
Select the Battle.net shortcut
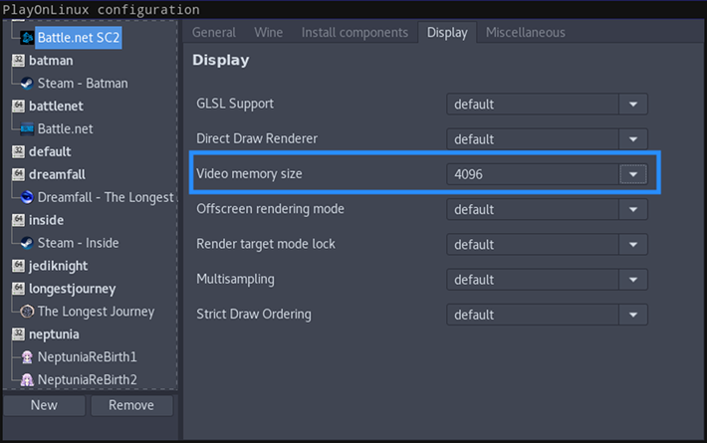click(x=66, y=128)
